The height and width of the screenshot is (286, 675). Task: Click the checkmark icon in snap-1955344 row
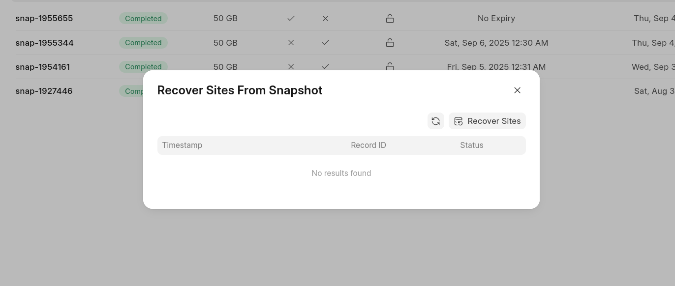point(325,43)
